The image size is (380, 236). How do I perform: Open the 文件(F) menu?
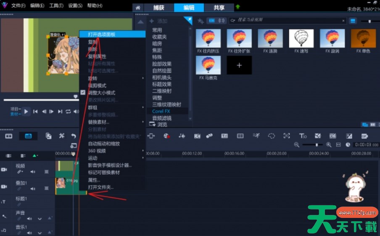18,5
